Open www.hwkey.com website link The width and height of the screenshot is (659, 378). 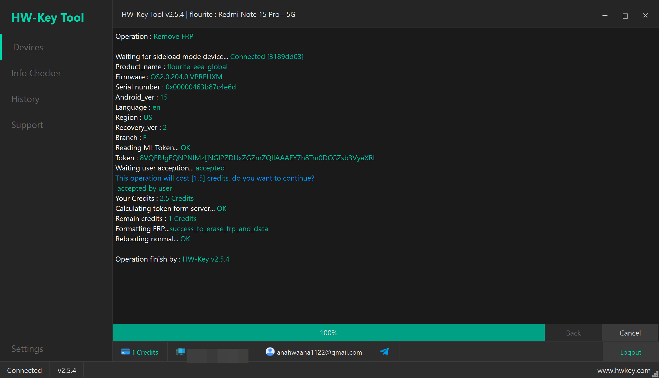[x=624, y=370]
